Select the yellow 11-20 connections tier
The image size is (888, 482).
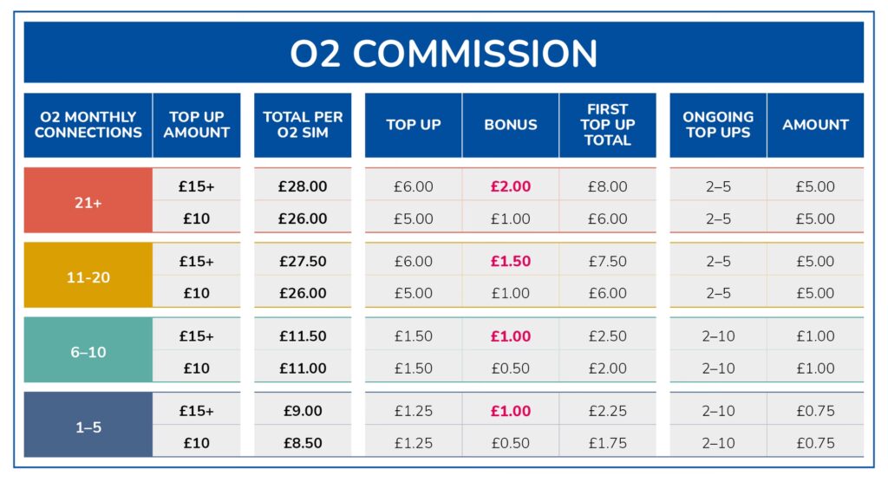88,277
